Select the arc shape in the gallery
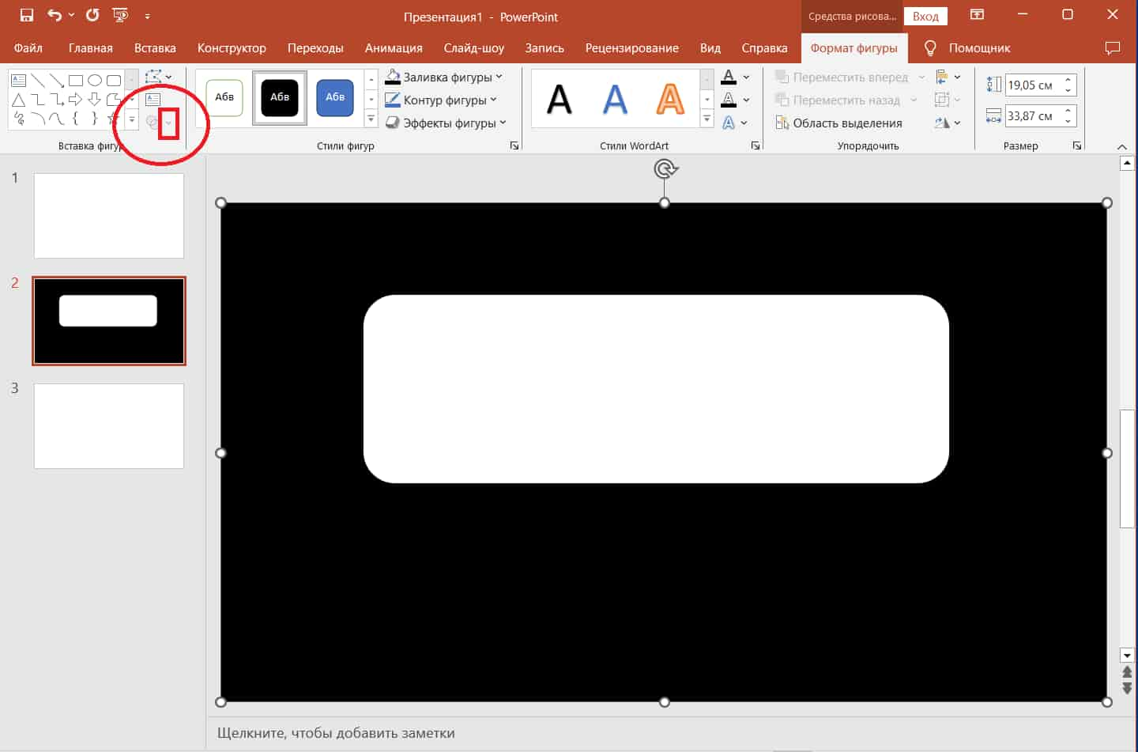 pos(38,119)
